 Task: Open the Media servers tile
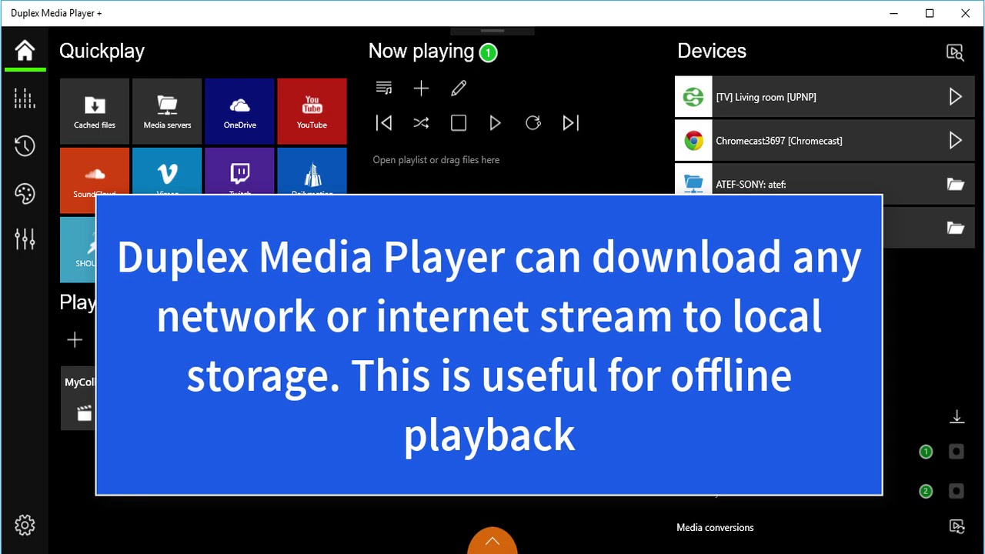point(167,112)
